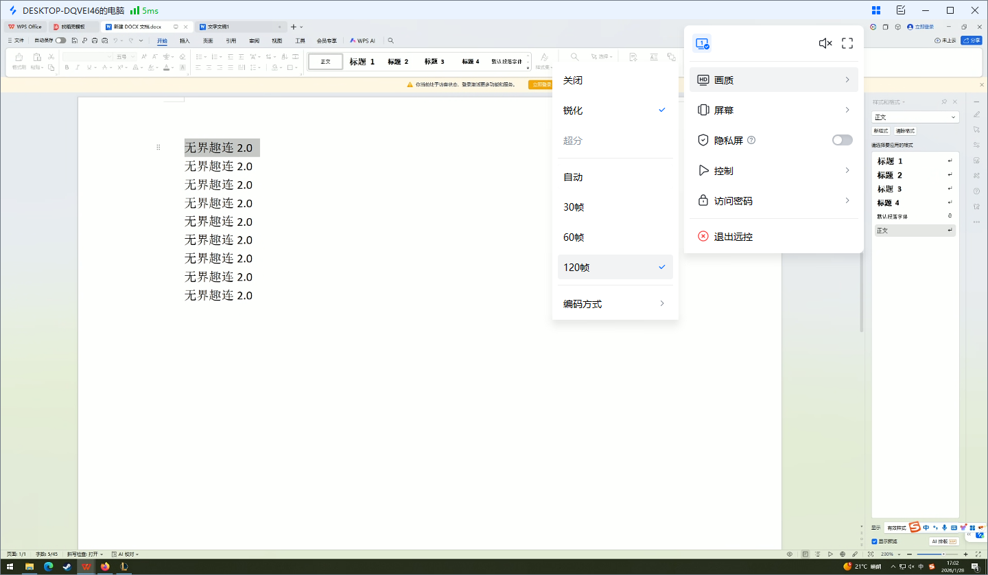Toggle the 隐私屏 privacy screen switch
The image size is (988, 575).
pyautogui.click(x=842, y=140)
